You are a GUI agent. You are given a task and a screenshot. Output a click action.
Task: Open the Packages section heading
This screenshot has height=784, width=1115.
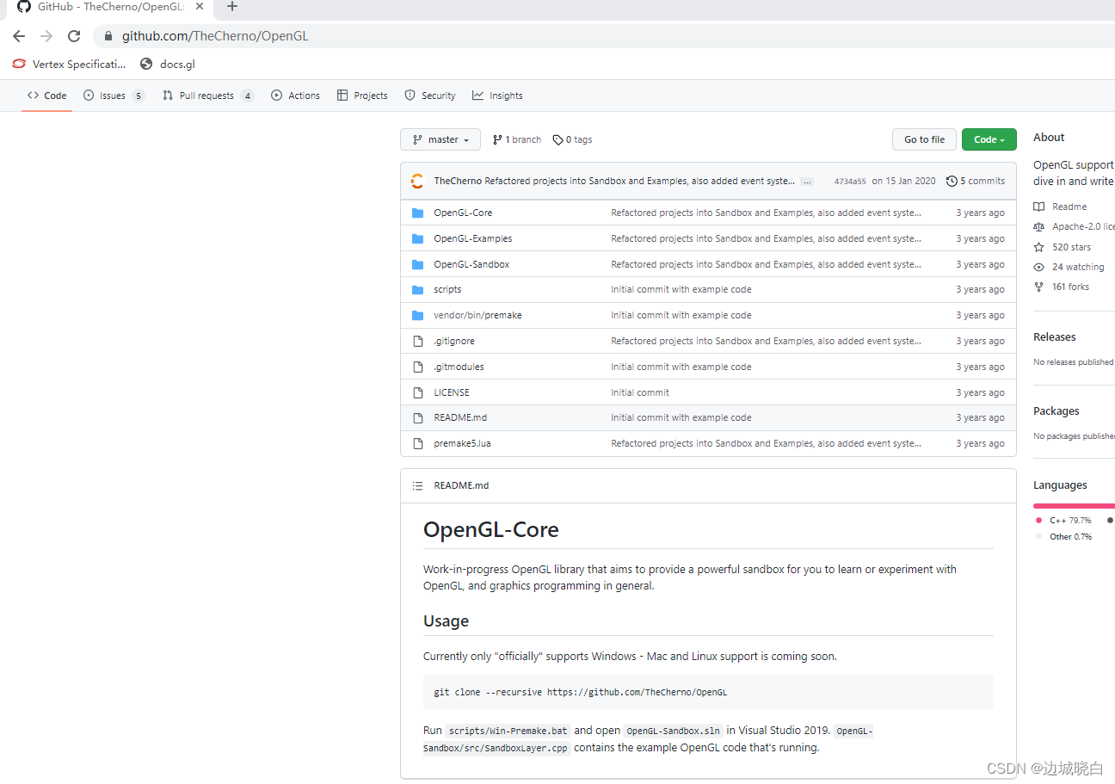point(1056,411)
